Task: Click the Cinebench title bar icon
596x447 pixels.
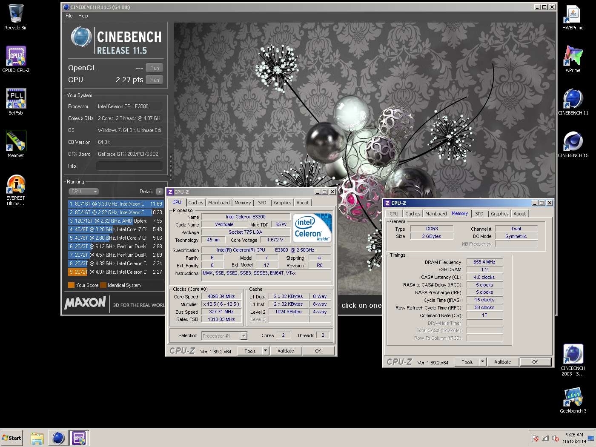Action: coord(66,7)
